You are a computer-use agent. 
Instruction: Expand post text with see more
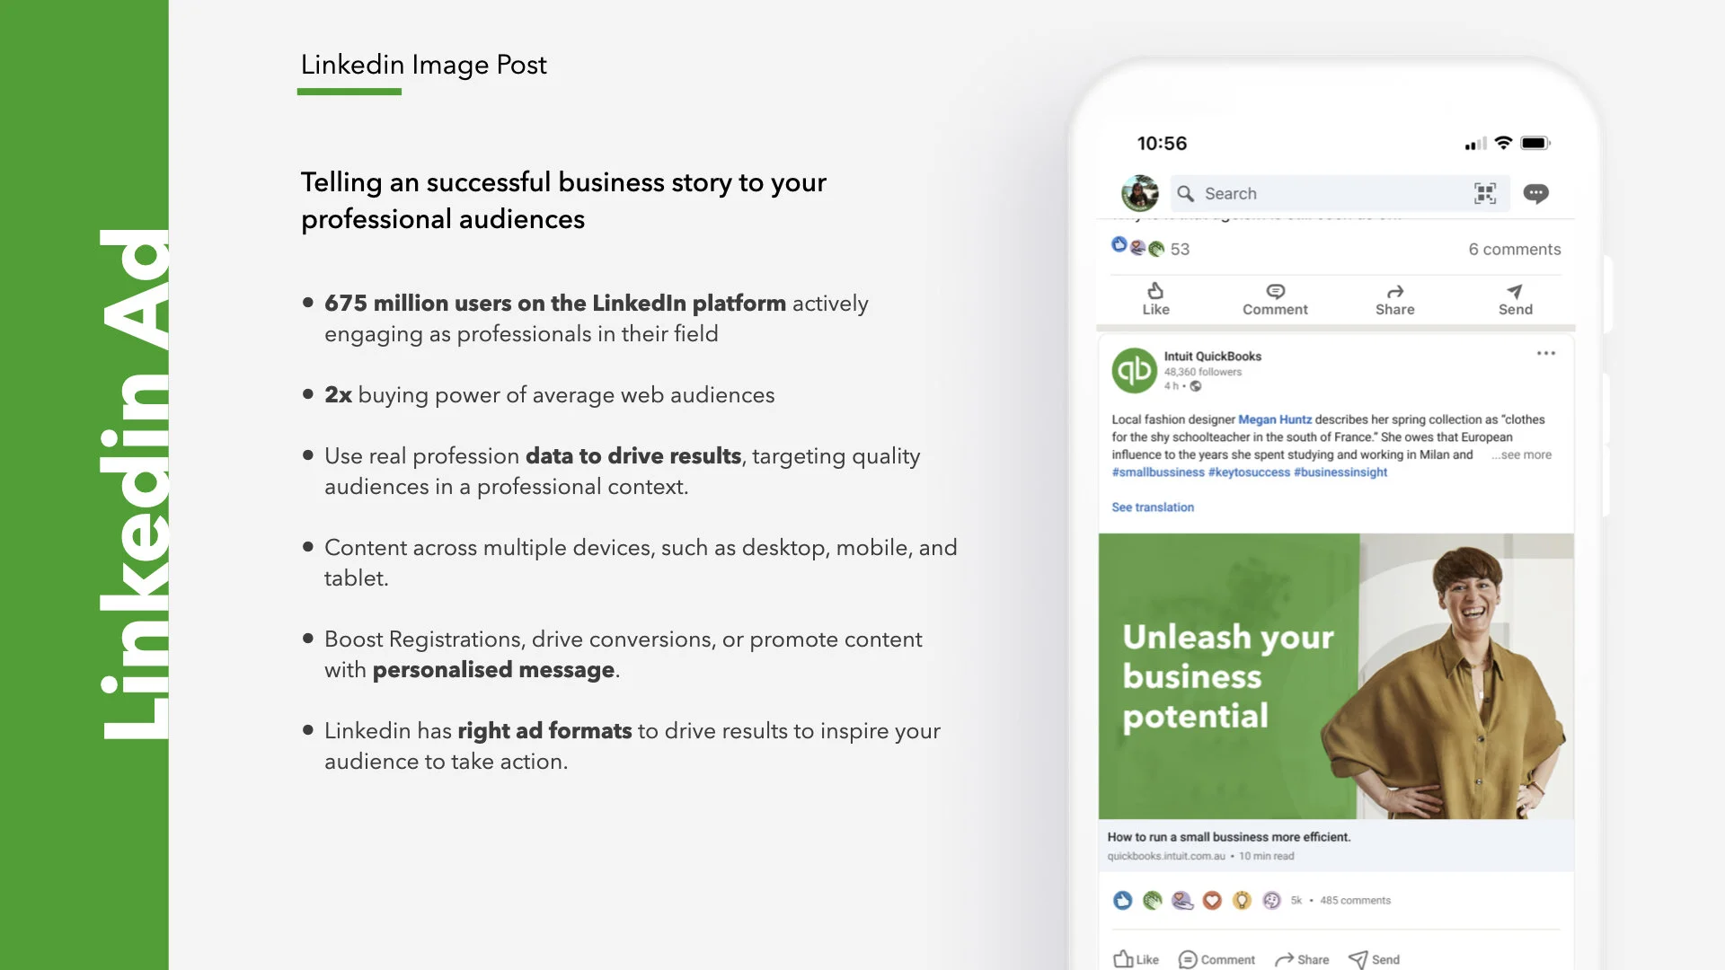click(x=1523, y=454)
